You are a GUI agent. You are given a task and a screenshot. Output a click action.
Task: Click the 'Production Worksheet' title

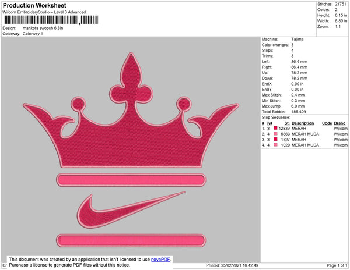[34, 5]
